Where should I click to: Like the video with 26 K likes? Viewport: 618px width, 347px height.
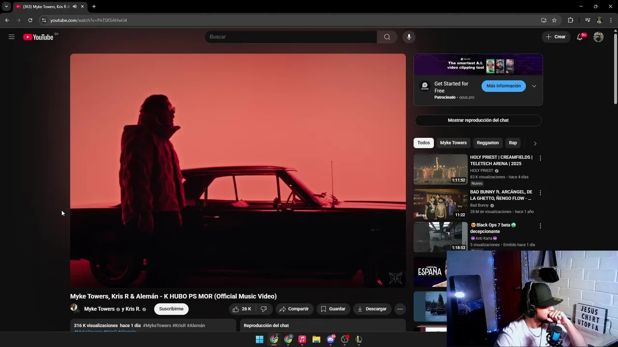(242, 309)
